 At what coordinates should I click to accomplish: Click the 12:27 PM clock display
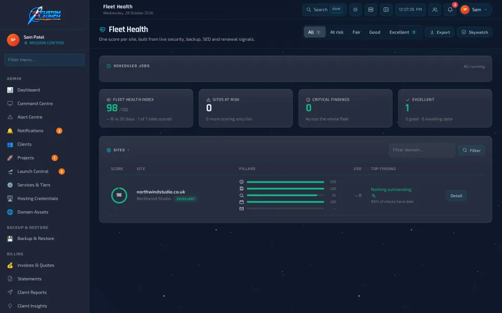pyautogui.click(x=410, y=9)
